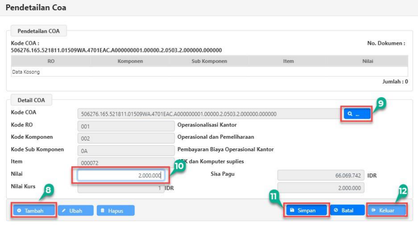Select the Item code field
The height and width of the screenshot is (227, 418).
[x=126, y=163]
